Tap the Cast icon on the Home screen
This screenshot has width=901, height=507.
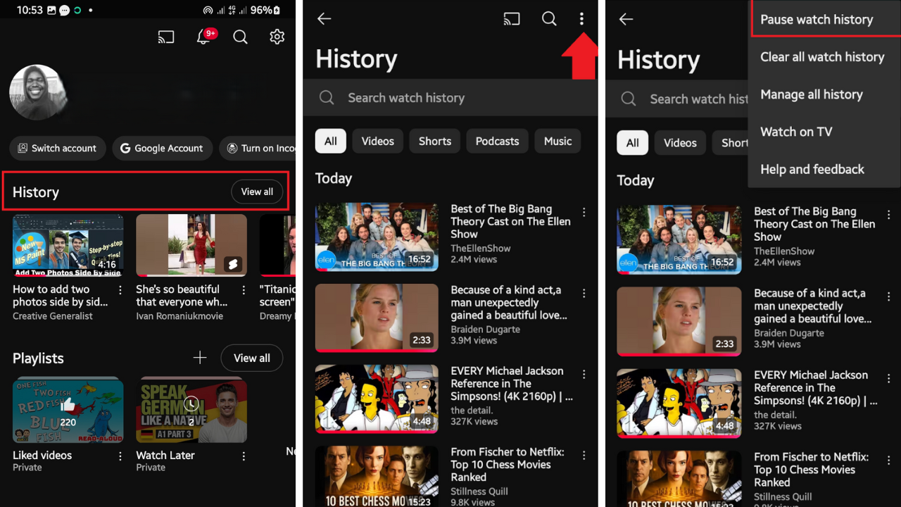166,37
